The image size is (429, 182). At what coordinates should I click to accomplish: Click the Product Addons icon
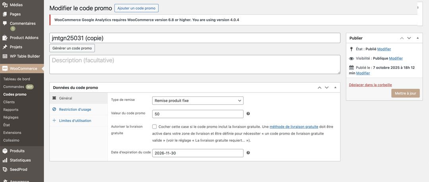point(5,38)
